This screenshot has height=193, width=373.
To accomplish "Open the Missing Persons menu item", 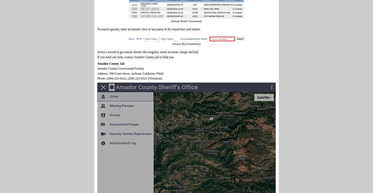I will coord(126,106).
